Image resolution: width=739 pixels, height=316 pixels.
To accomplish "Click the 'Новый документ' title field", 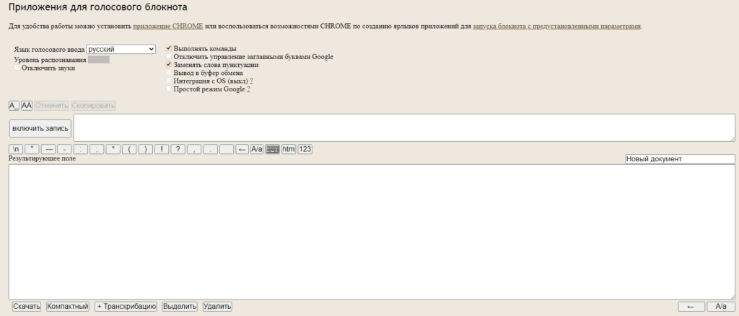I will 679,159.
